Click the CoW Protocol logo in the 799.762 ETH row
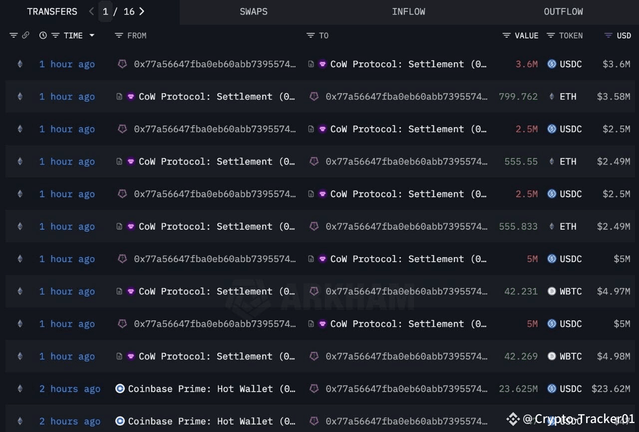Image resolution: width=639 pixels, height=432 pixels. pyautogui.click(x=131, y=96)
